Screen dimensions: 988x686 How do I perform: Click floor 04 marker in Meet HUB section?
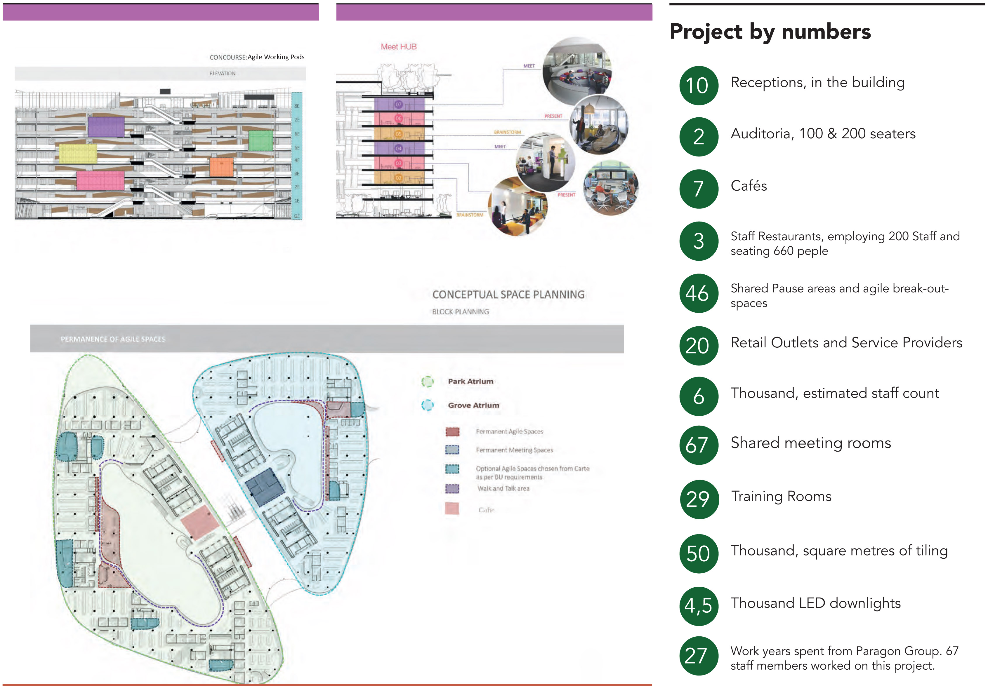(x=399, y=148)
